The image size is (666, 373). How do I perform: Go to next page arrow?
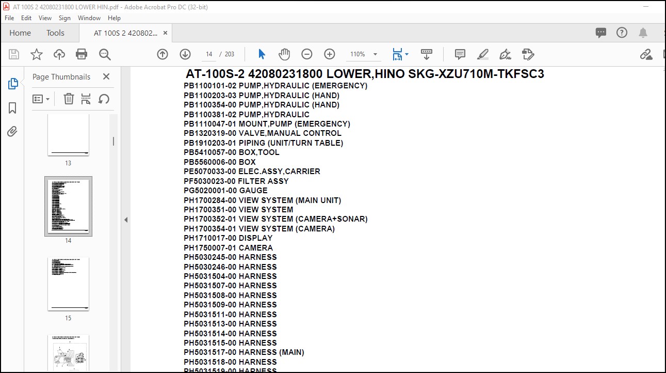click(185, 54)
